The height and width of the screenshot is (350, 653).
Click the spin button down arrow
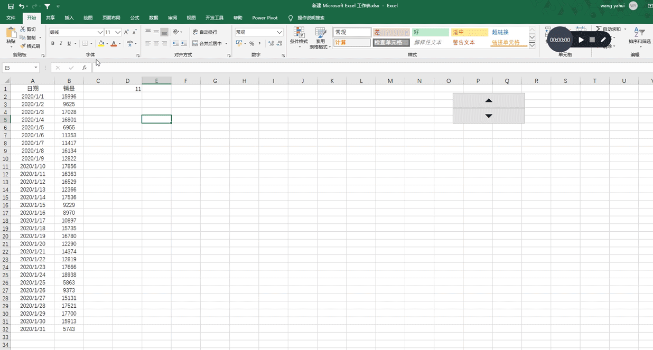(489, 116)
